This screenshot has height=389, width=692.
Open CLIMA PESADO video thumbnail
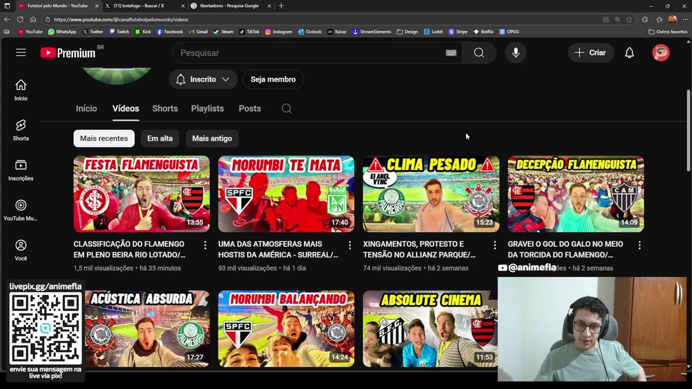tap(431, 194)
